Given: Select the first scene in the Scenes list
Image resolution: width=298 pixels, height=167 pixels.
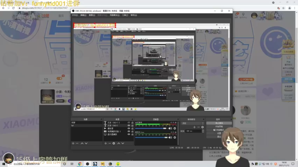Looking at the screenshot, I should coord(86,122).
